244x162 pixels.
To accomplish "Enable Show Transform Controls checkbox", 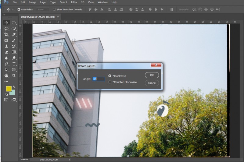I will (x=54, y=9).
